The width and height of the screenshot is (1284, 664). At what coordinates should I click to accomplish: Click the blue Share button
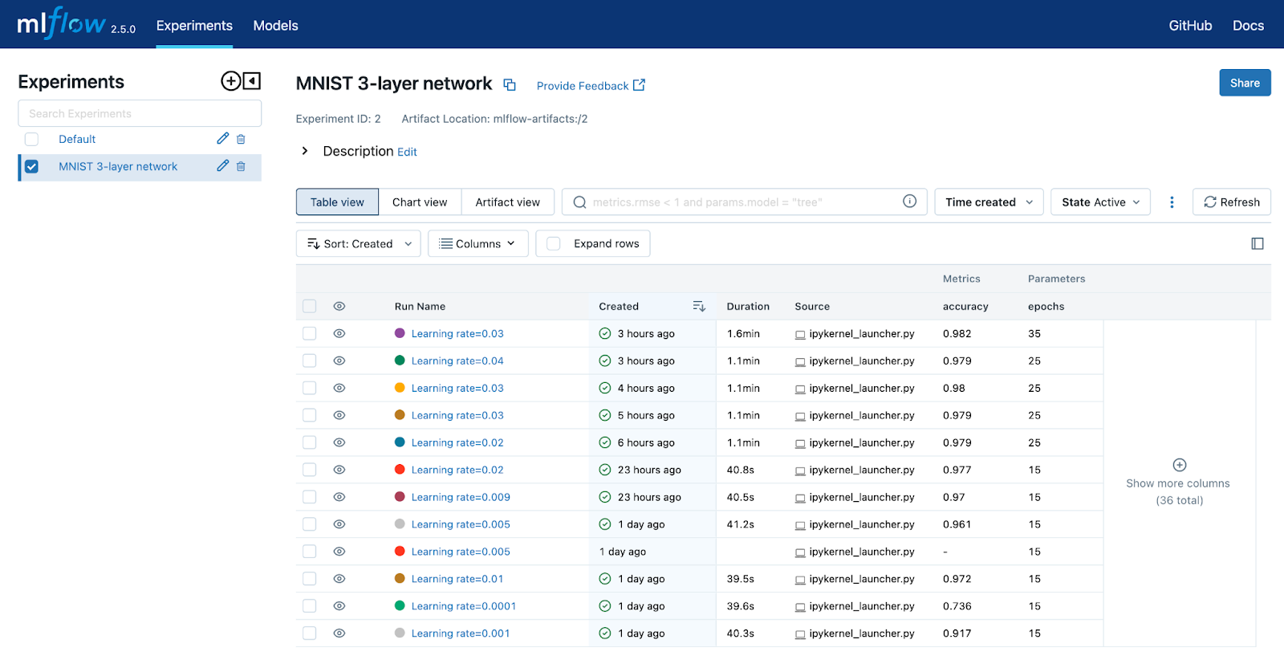tap(1245, 83)
